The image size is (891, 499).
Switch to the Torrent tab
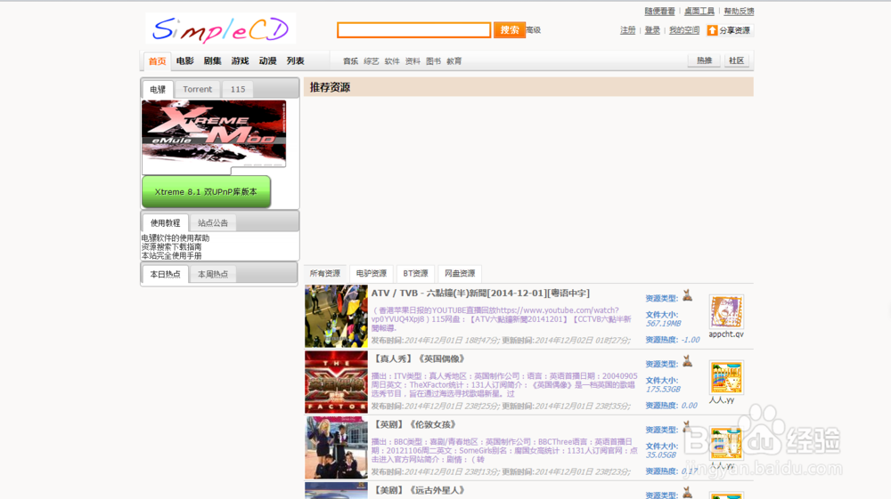point(197,89)
